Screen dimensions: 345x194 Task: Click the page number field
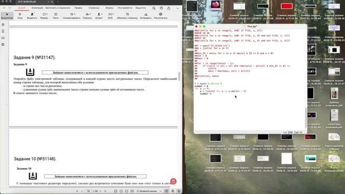(88, 191)
